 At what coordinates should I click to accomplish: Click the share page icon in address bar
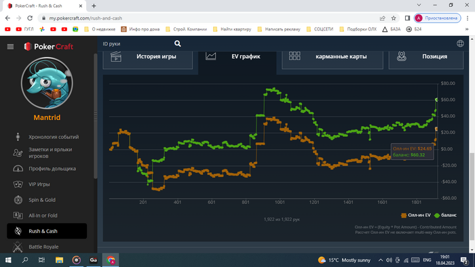click(383, 18)
